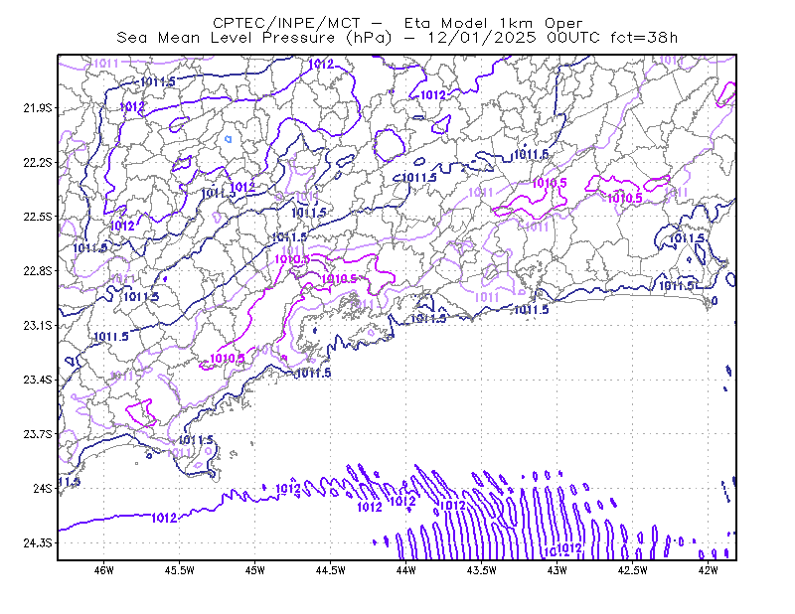Click the 21.9S latitude axis label

pyautogui.click(x=38, y=108)
